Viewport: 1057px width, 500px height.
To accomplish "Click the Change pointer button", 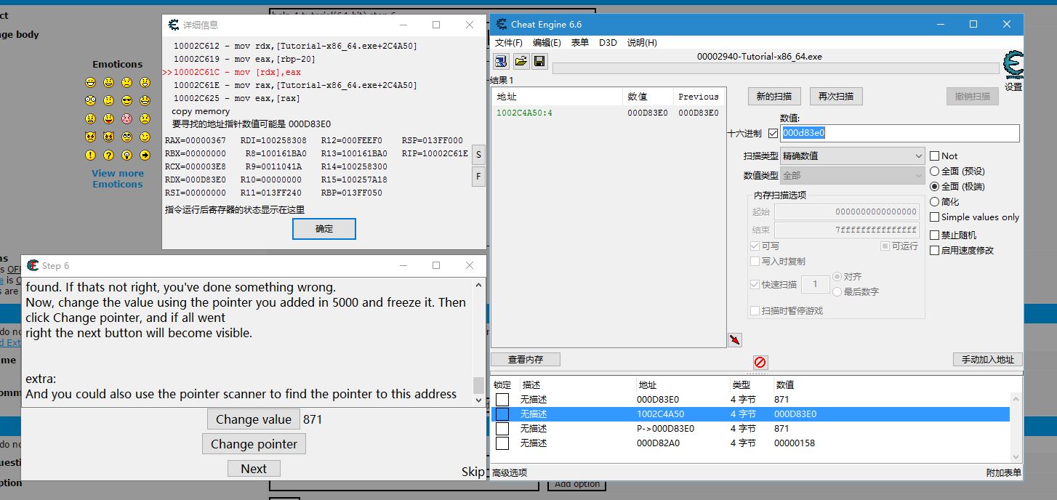I will coord(254,444).
